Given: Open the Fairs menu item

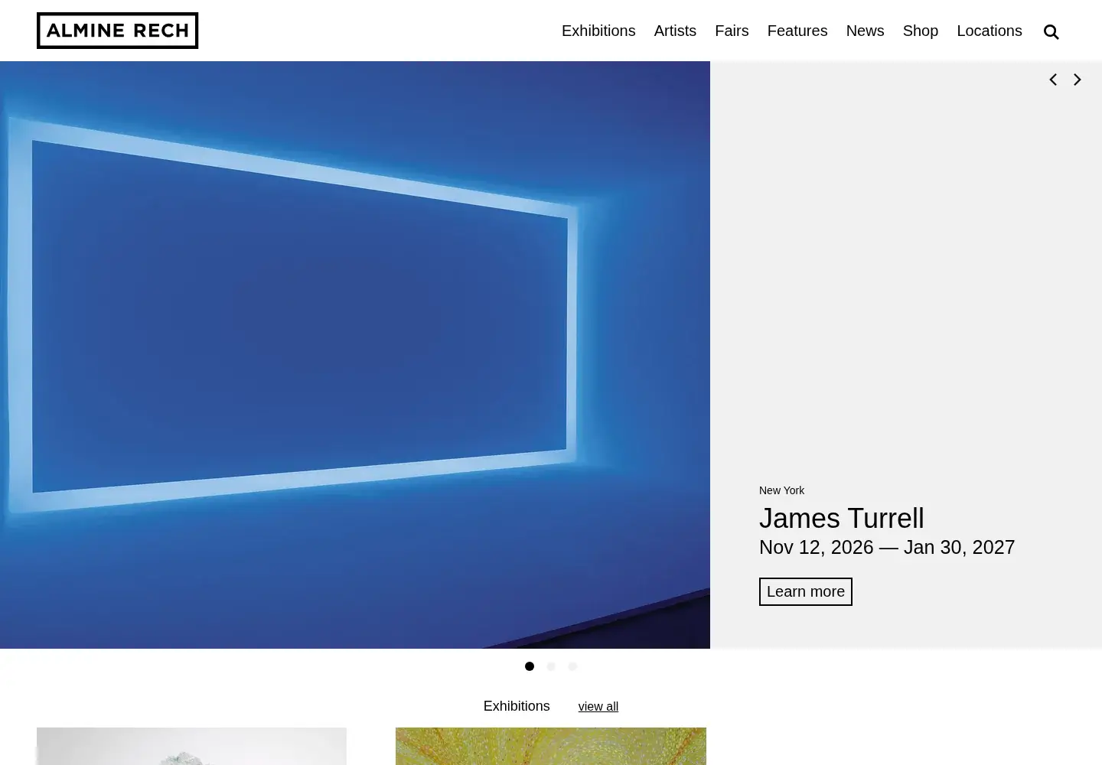Looking at the screenshot, I should click(732, 31).
